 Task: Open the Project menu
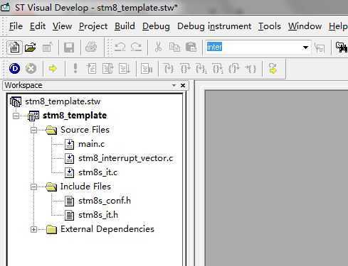coord(93,26)
